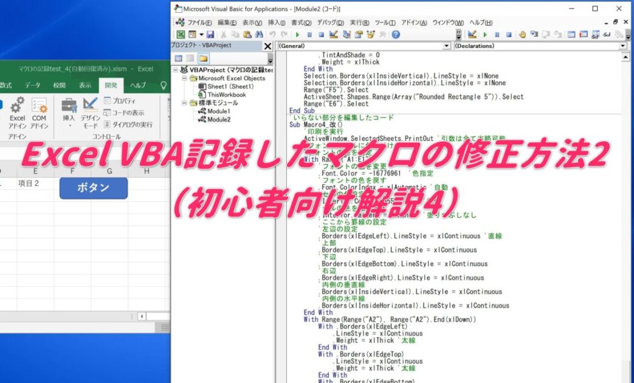Open the (Declarations) procedure dropdown
Viewport: 634px width, 383px height.
622,46
